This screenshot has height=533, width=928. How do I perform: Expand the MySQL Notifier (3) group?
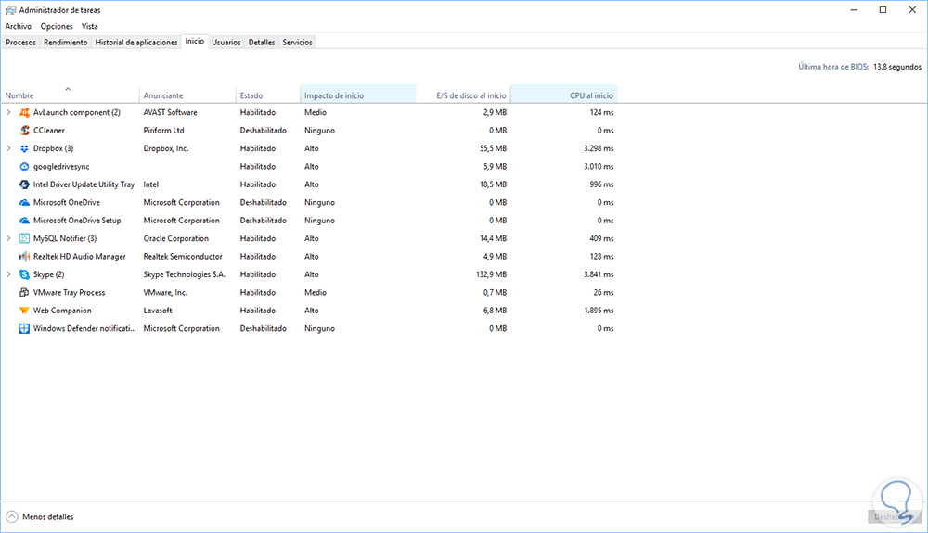coord(8,238)
